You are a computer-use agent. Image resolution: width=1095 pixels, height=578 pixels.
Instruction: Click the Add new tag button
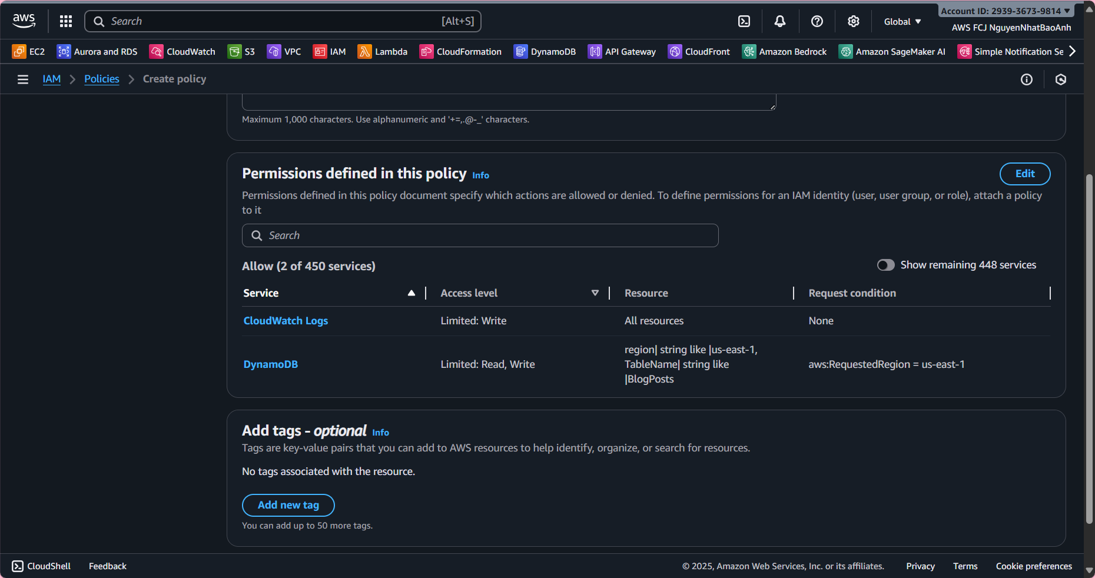[288, 505]
